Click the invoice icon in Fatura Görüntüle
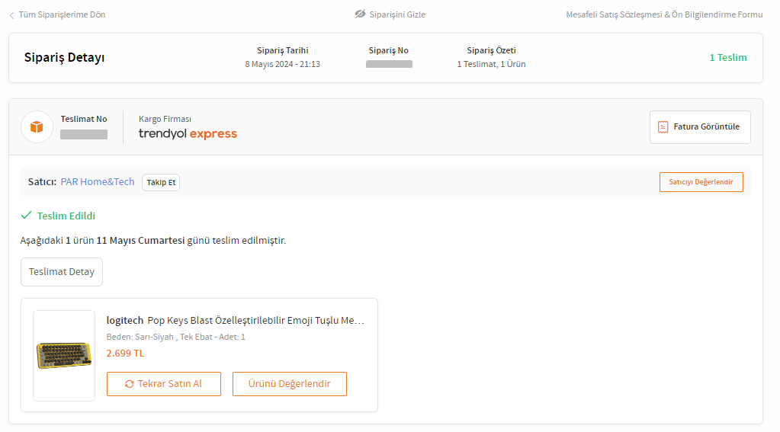Image resolution: width=780 pixels, height=432 pixels. coord(663,127)
